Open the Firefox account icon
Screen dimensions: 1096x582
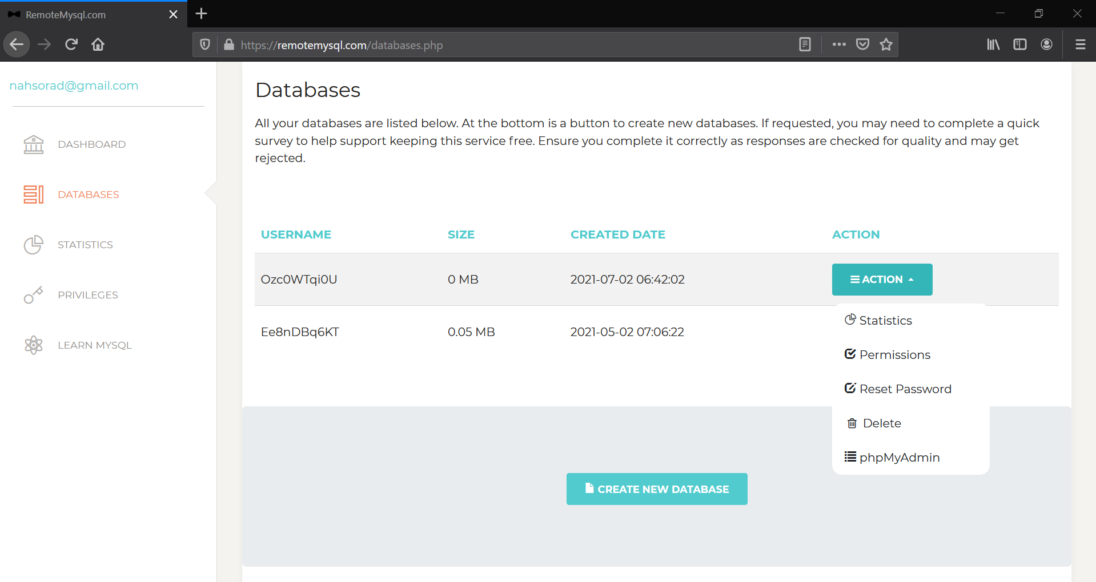(x=1046, y=45)
